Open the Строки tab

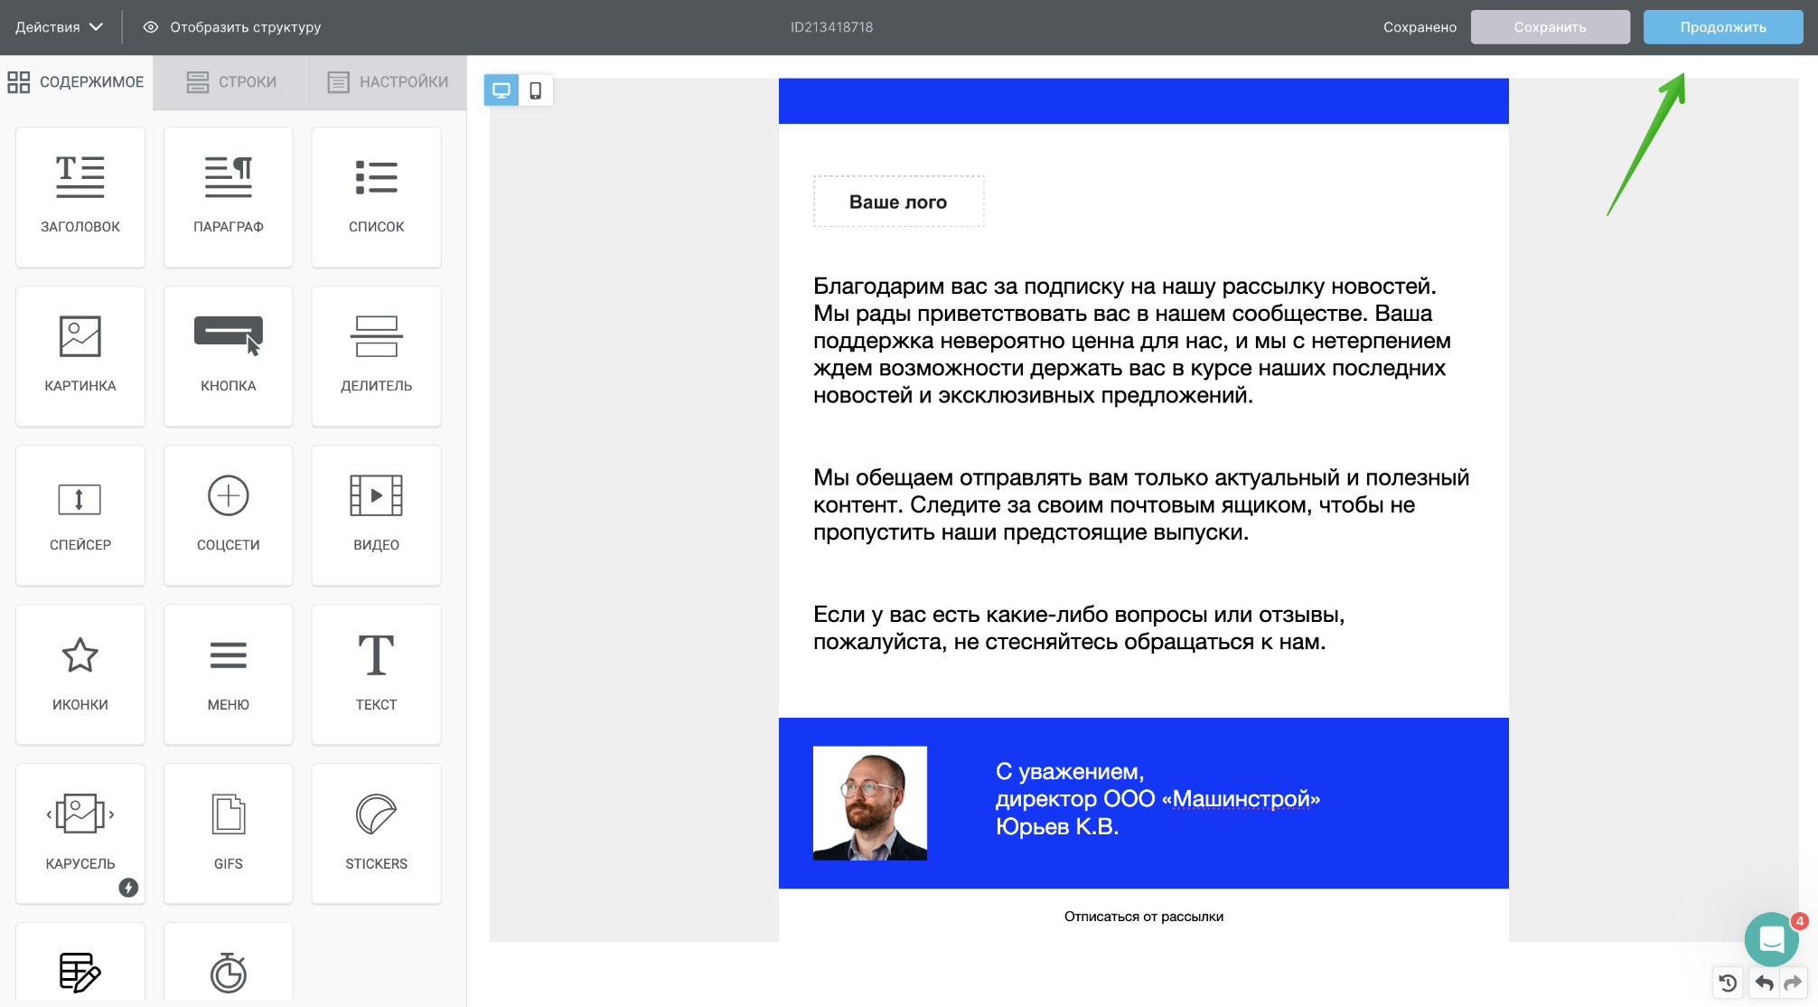click(x=231, y=82)
